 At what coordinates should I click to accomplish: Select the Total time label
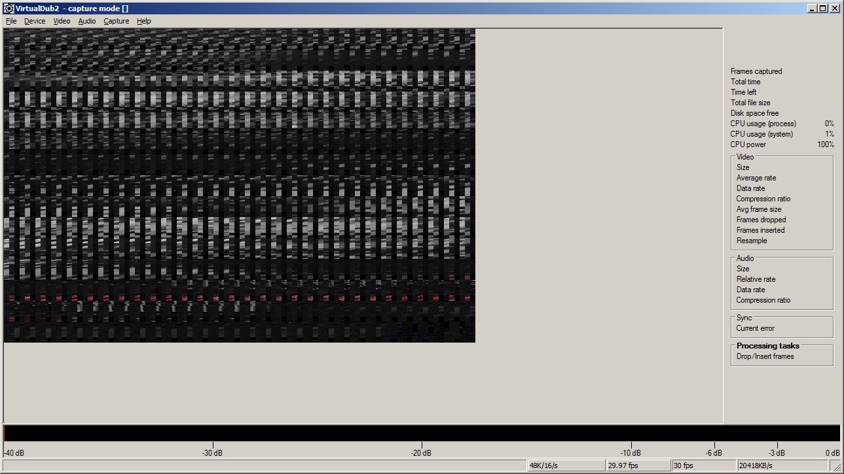(x=746, y=82)
